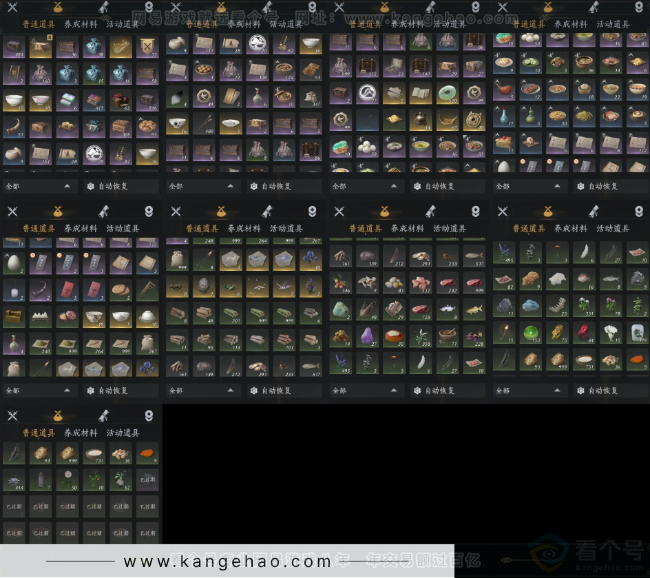Click the badge icon in the green-orb panel
The image size is (650, 578).
click(639, 211)
